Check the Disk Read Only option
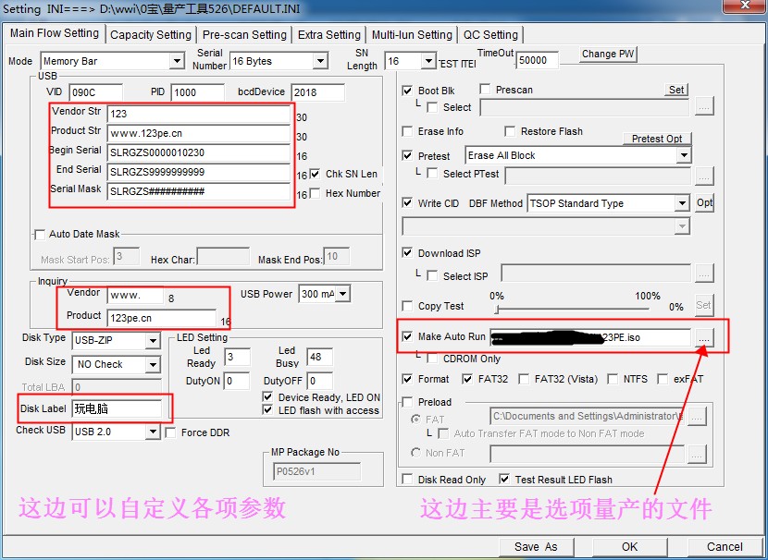 point(408,480)
